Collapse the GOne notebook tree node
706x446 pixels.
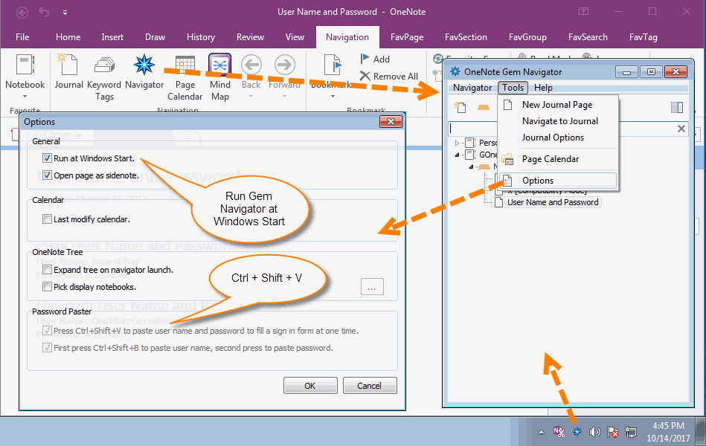(x=457, y=155)
